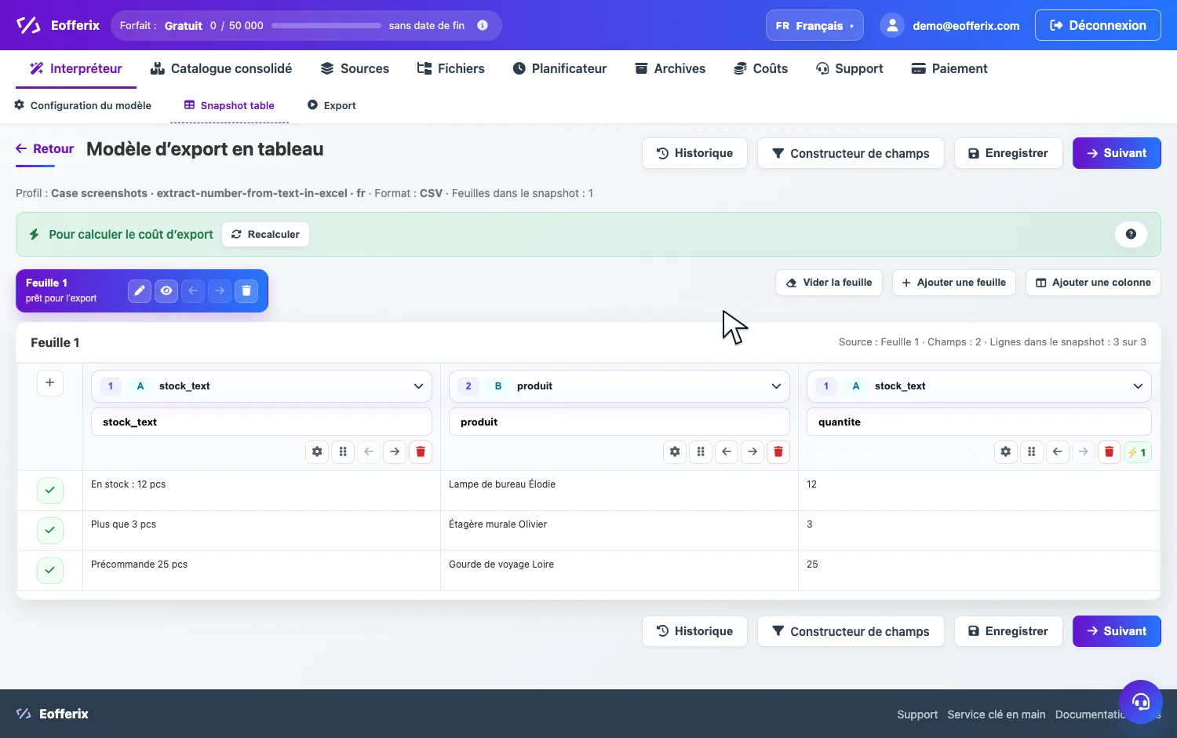1177x738 pixels.
Task: Click the Eofferix logo in header
Action: tap(58, 25)
